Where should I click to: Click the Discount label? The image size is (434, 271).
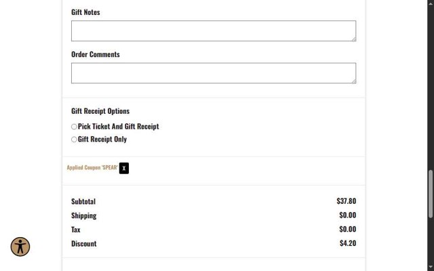pos(84,244)
